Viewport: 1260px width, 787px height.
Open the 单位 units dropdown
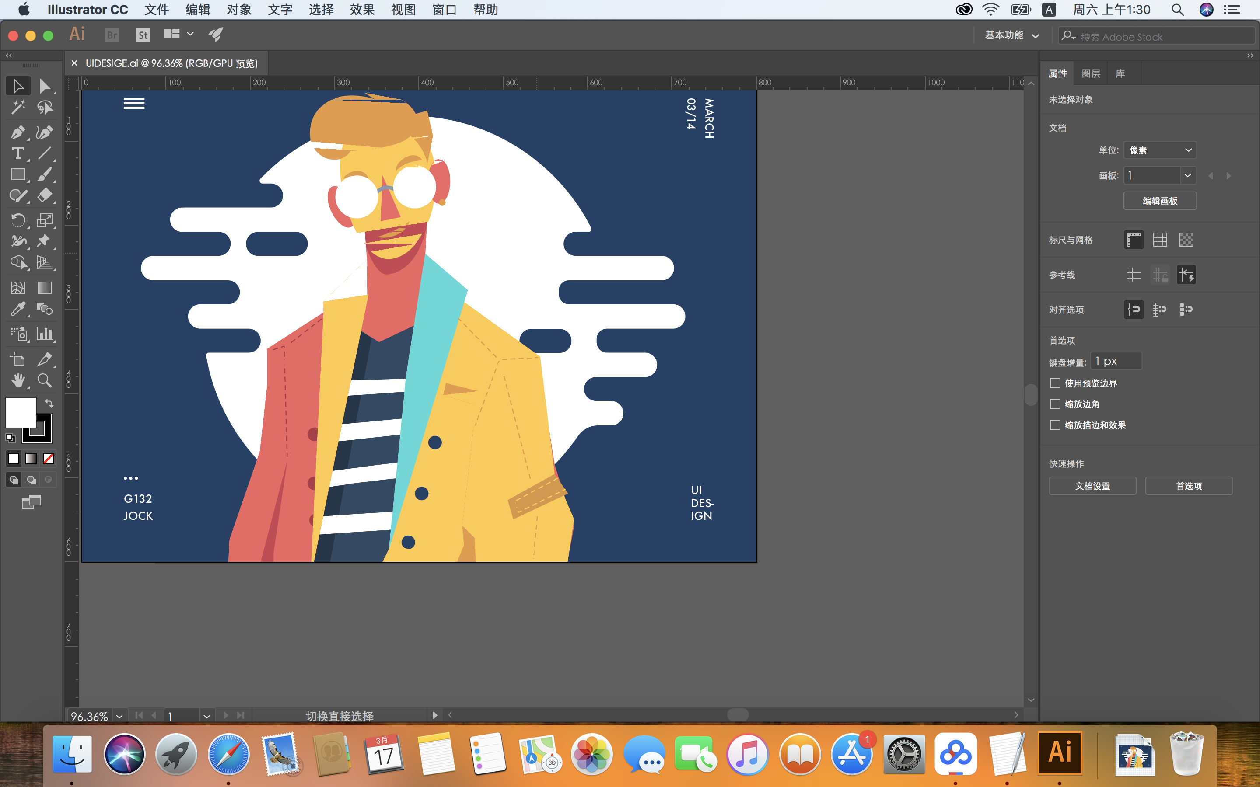[x=1159, y=150]
